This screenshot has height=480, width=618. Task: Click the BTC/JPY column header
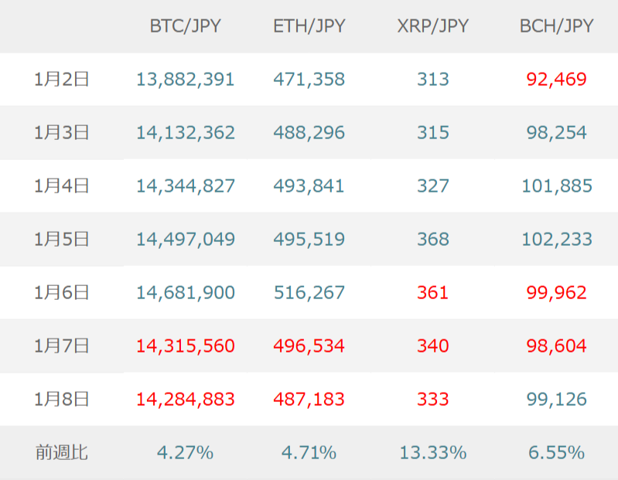tap(185, 26)
